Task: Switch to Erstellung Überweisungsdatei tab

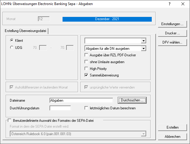Action: pos(25,31)
